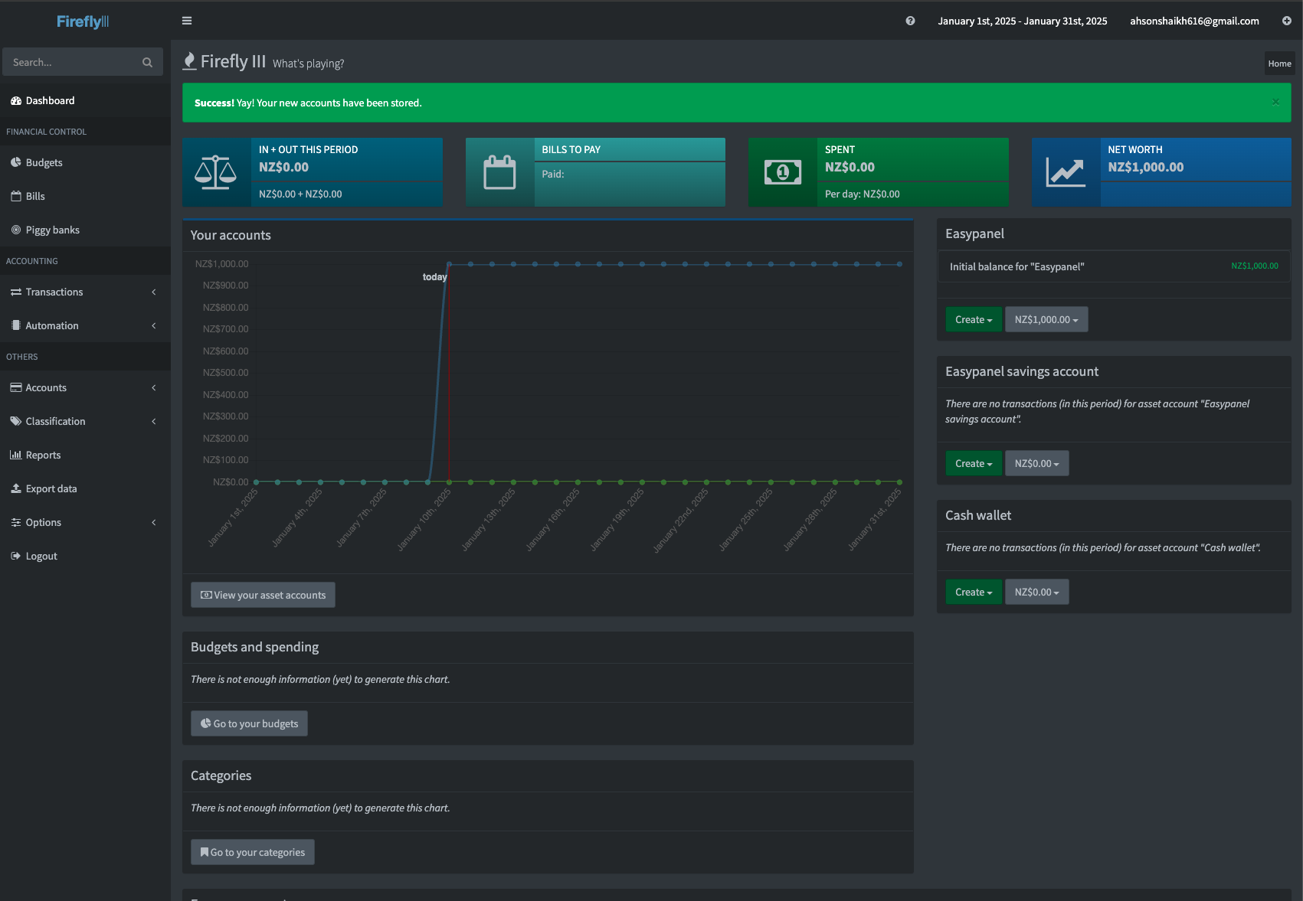Click the Export data icon

16,488
